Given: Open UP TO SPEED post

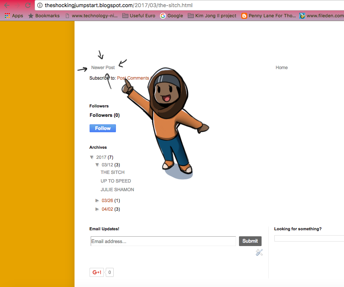Looking at the screenshot, I should coord(116,181).
